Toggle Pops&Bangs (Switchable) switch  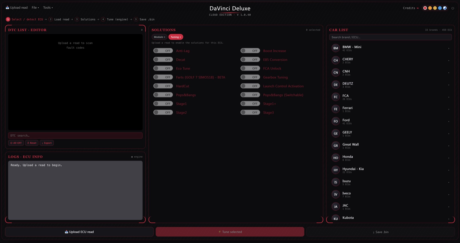tap(250, 95)
